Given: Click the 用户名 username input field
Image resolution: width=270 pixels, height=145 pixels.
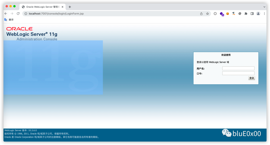Looking at the screenshot, I should (238, 68).
